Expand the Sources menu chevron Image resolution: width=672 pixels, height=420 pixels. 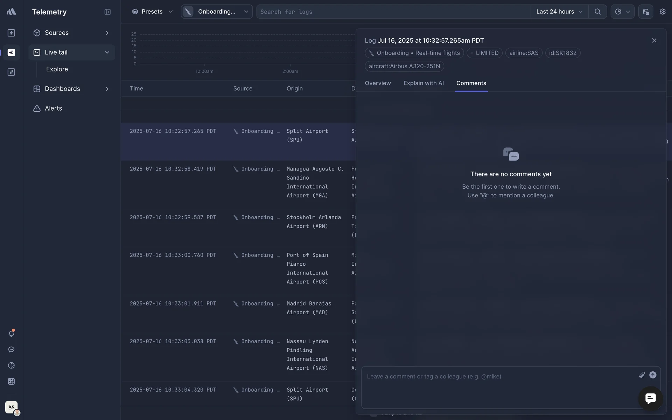click(107, 33)
